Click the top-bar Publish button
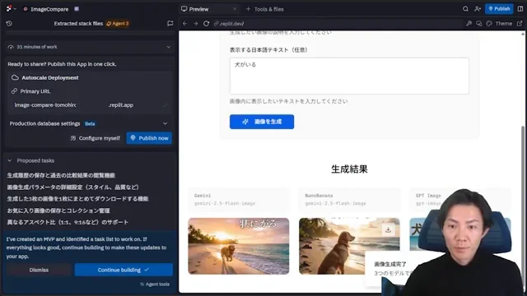Image resolution: width=527 pixels, height=296 pixels. coord(499,9)
